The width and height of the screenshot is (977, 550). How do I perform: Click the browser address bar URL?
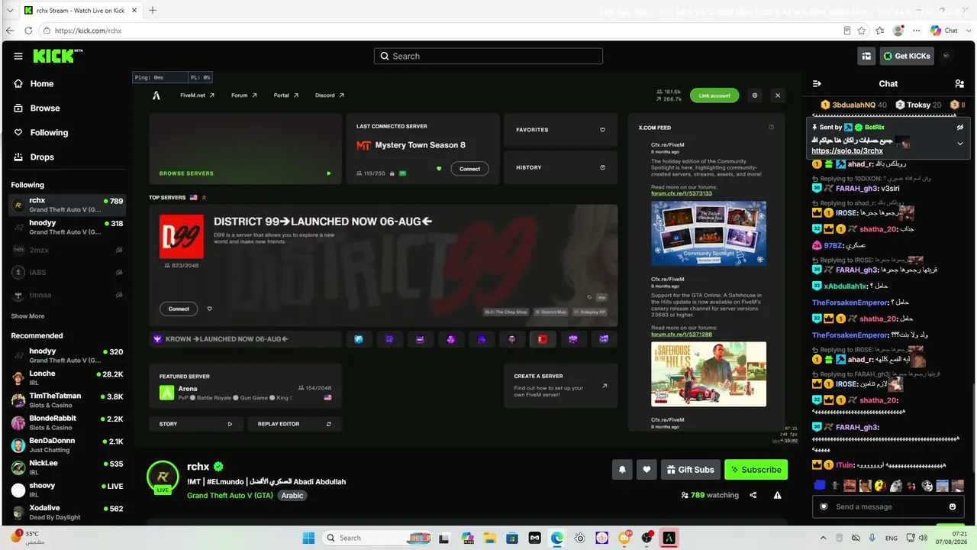89,31
